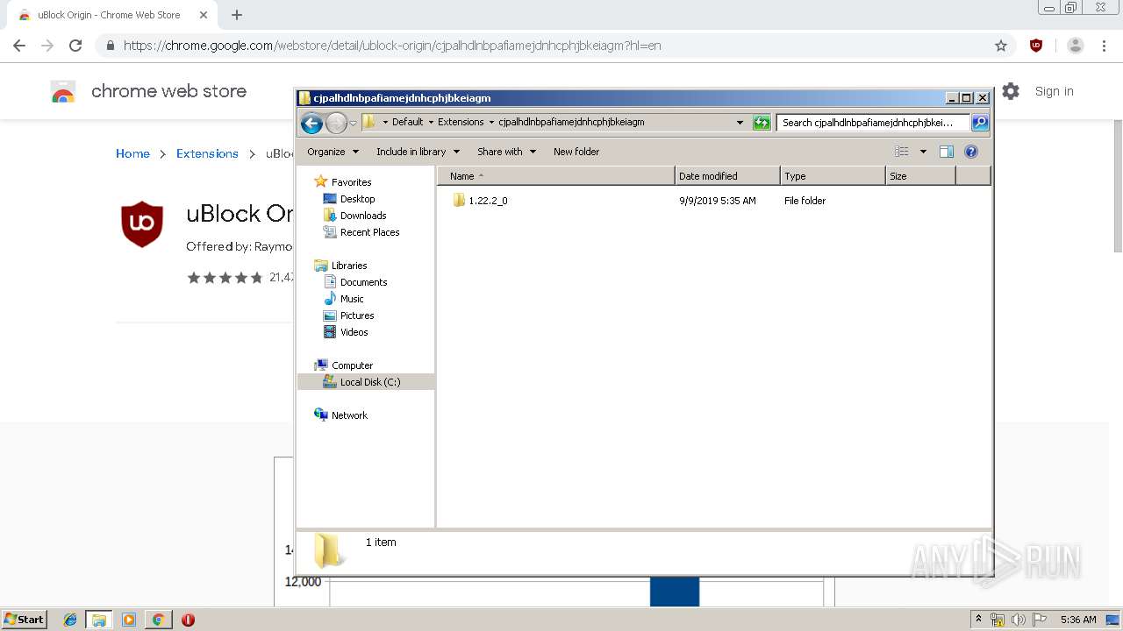Focus the Explorer search box
1123x631 pixels.
(873, 123)
